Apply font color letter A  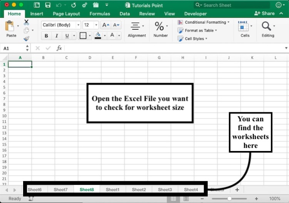[x=112, y=35]
